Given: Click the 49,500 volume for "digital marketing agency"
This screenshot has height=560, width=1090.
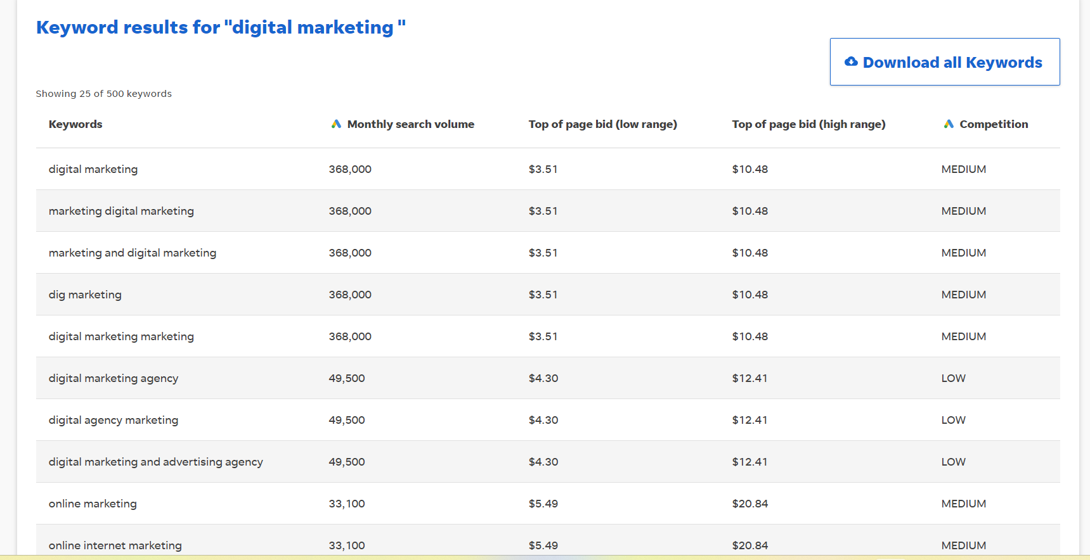Looking at the screenshot, I should (x=347, y=378).
